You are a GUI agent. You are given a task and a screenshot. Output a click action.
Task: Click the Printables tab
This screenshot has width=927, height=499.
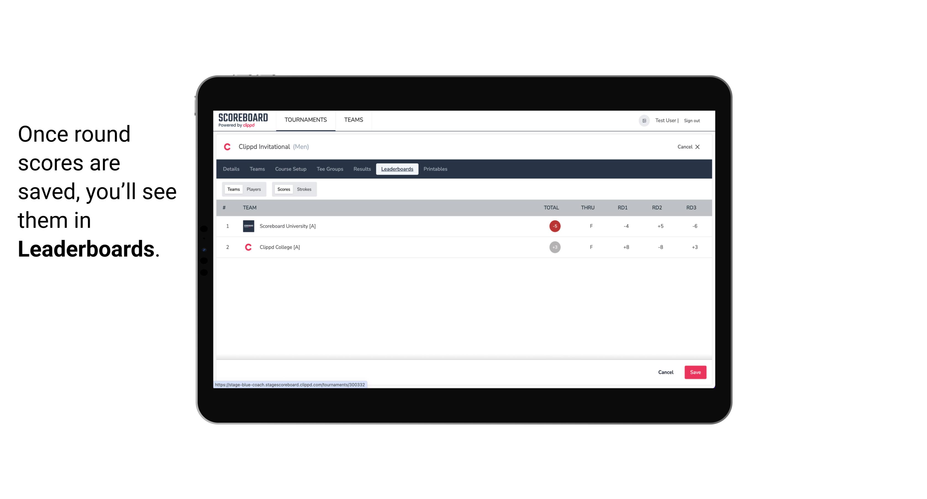pyautogui.click(x=436, y=169)
